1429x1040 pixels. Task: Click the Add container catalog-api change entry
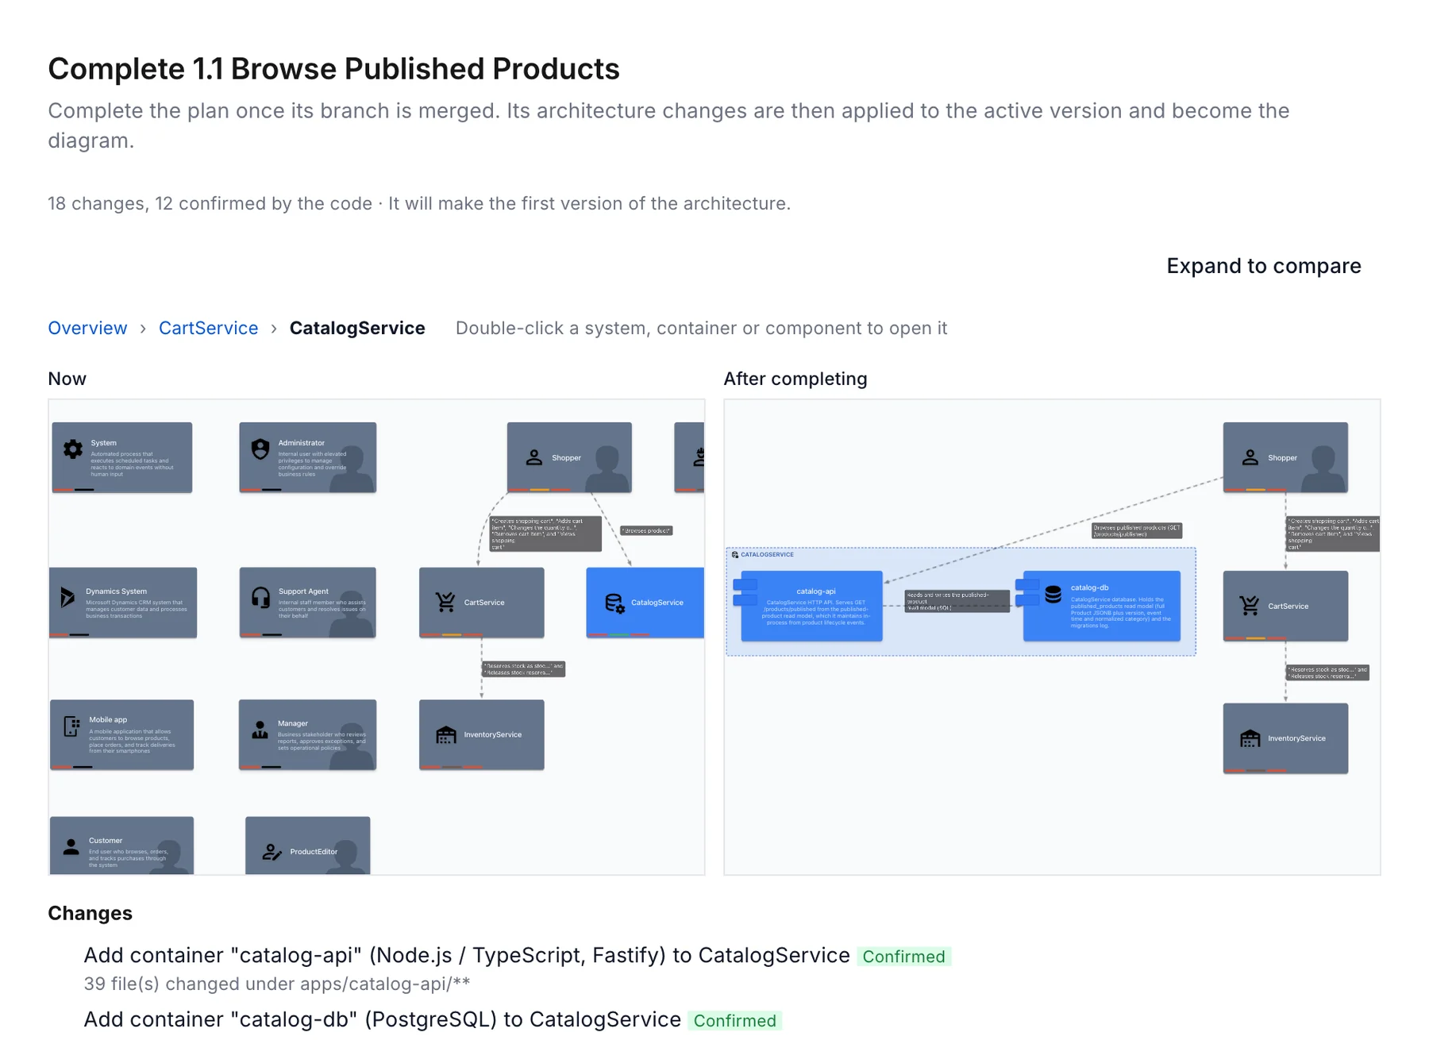467,955
